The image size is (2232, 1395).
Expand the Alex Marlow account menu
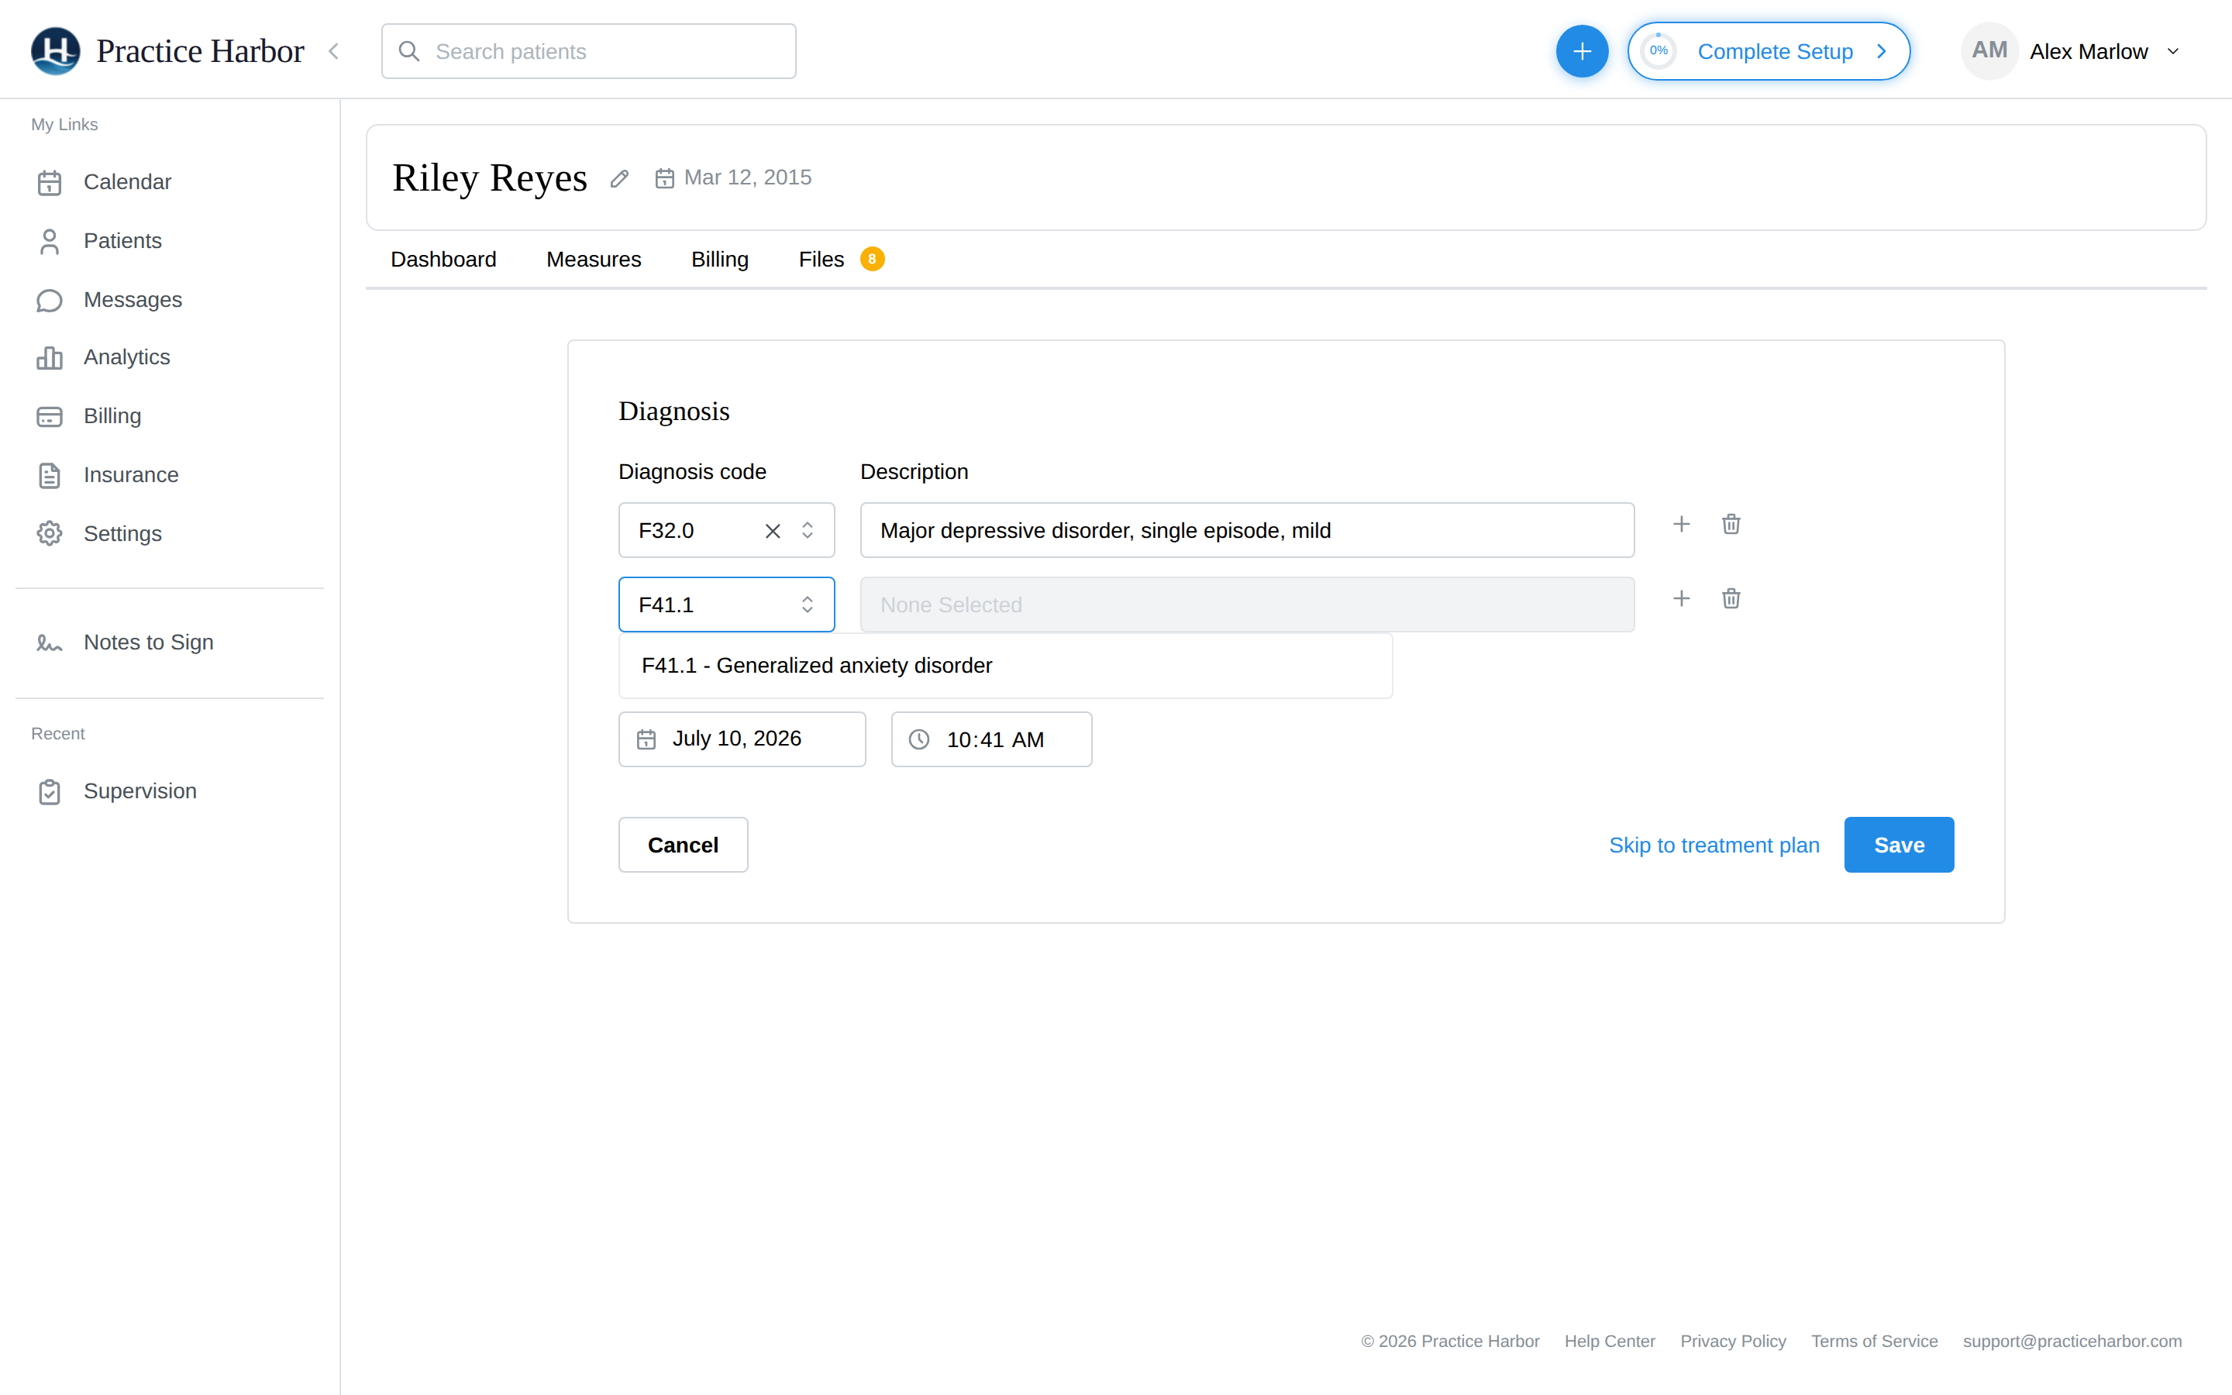2173,52
